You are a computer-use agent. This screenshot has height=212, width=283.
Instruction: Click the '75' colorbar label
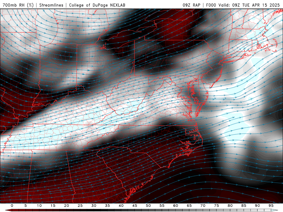pyautogui.click(x=216, y=206)
